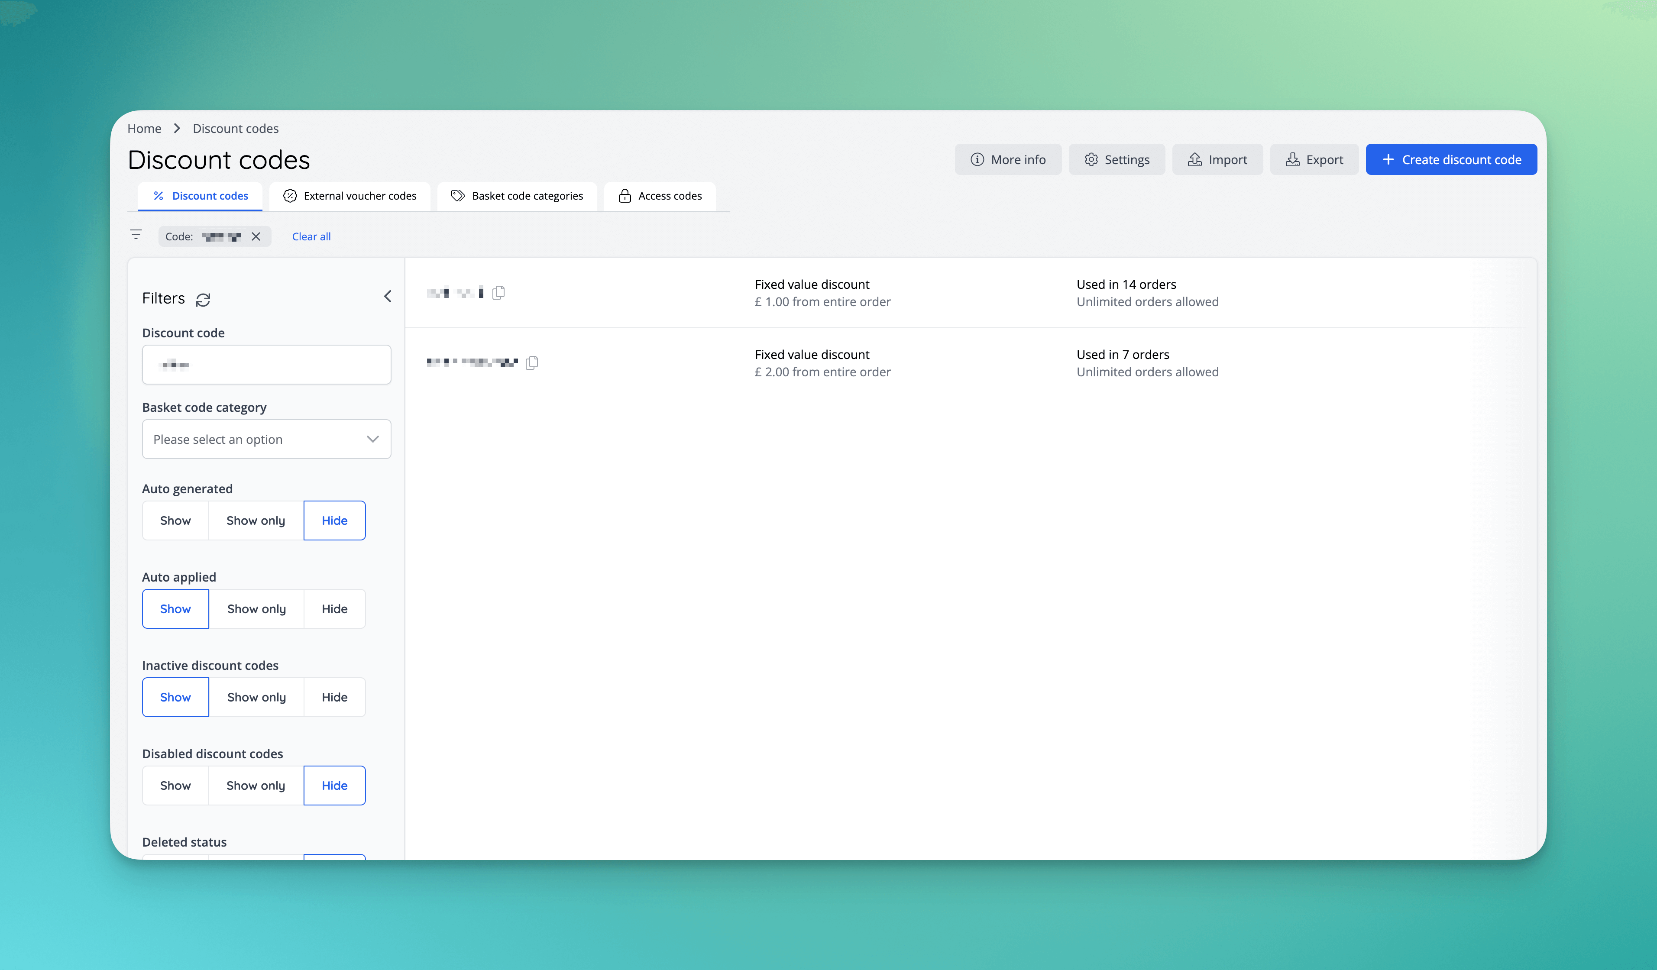Open the Access codes tab
The width and height of the screenshot is (1657, 970).
coord(660,196)
